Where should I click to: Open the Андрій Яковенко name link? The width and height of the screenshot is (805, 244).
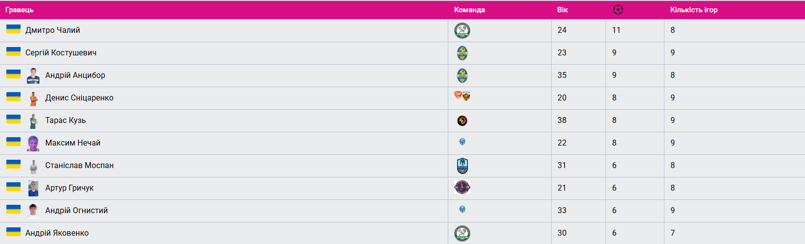point(57,233)
